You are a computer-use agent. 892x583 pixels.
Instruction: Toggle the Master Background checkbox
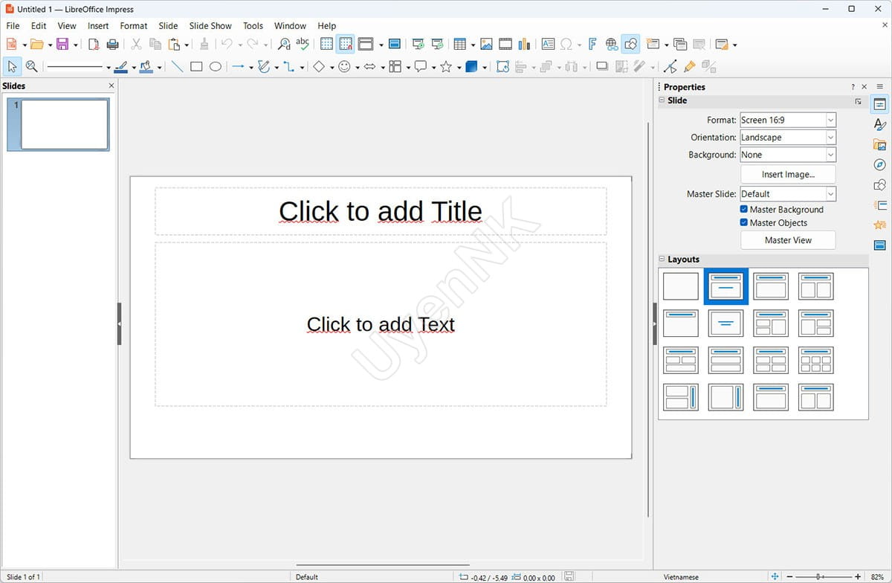[x=744, y=210]
